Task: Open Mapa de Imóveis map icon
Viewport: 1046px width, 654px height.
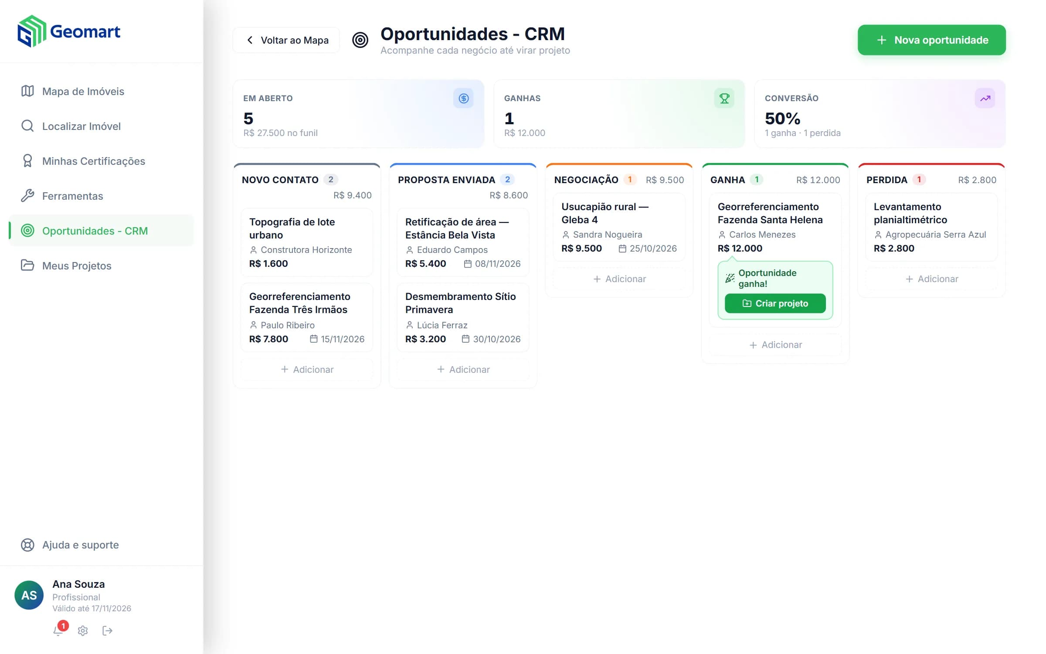Action: 27,91
